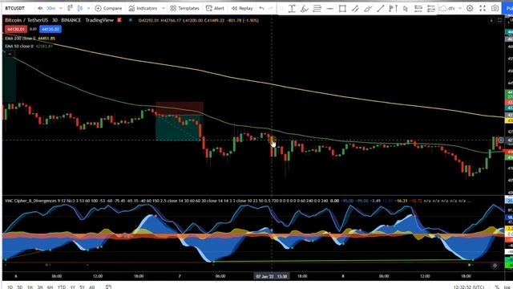This screenshot has height=289, width=513.
Task: Open the Indicators menu
Action: (x=143, y=8)
